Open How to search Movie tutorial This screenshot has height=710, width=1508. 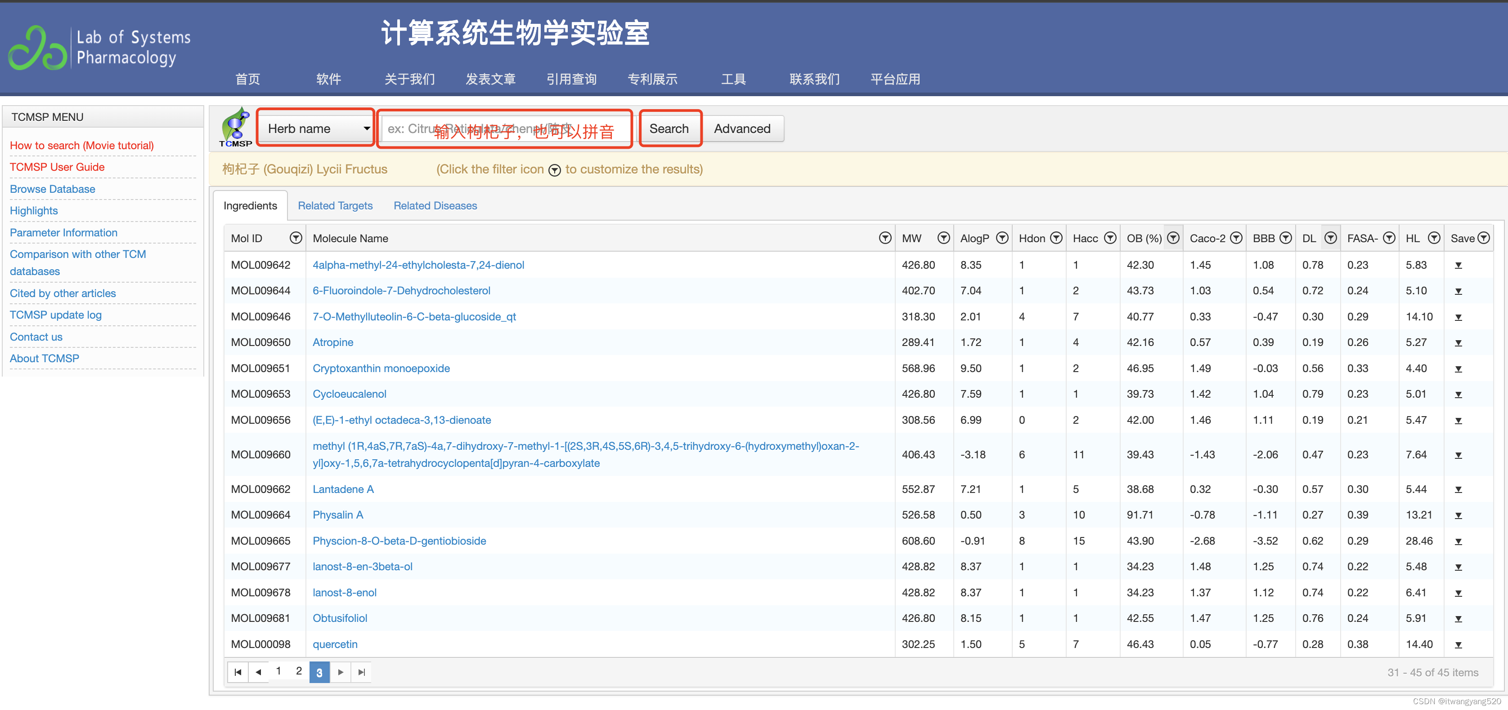(84, 146)
